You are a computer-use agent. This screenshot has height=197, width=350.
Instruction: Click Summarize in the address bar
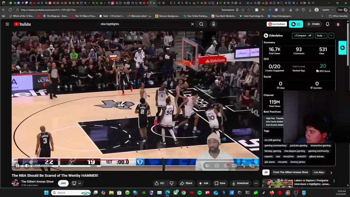[x=228, y=10]
